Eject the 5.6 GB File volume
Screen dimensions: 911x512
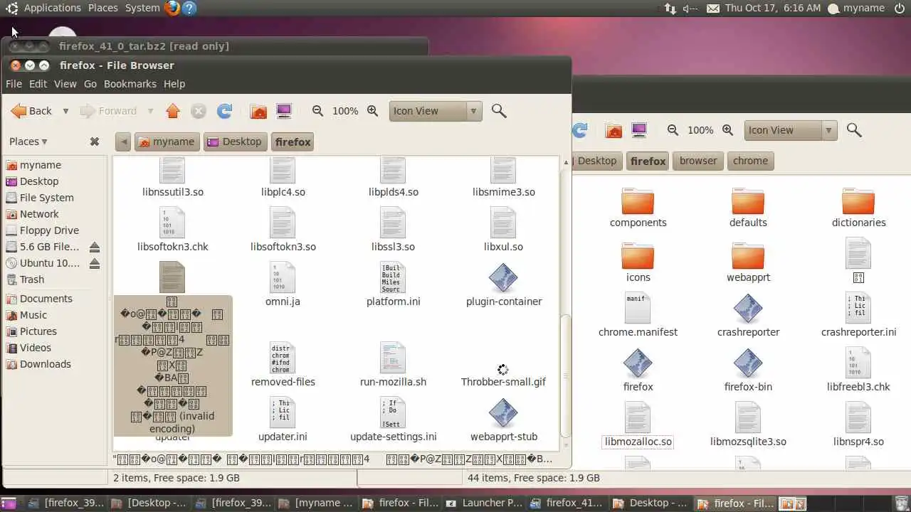tap(94, 247)
